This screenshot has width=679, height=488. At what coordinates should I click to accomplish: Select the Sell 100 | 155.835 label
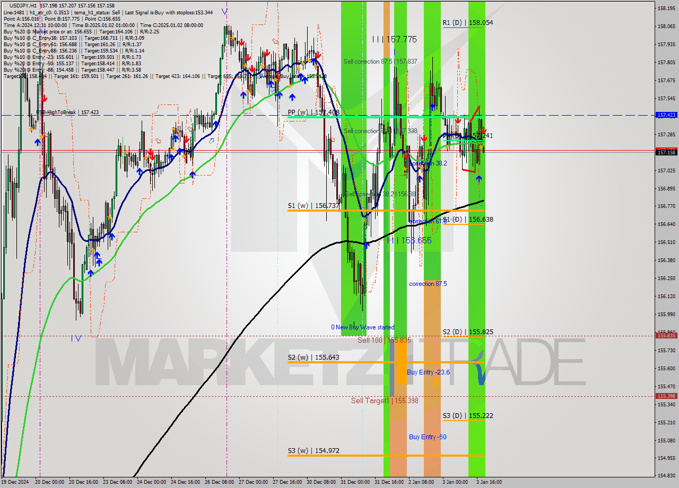point(384,340)
